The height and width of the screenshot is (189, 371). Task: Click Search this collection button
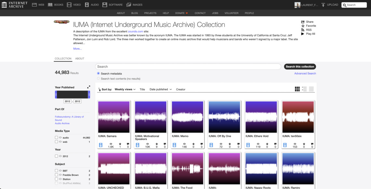[300, 67]
